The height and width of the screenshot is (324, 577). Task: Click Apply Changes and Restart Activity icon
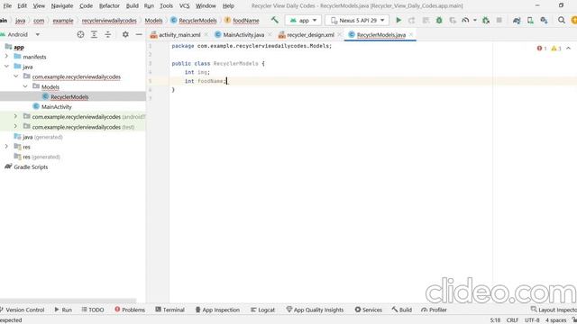coord(411,20)
